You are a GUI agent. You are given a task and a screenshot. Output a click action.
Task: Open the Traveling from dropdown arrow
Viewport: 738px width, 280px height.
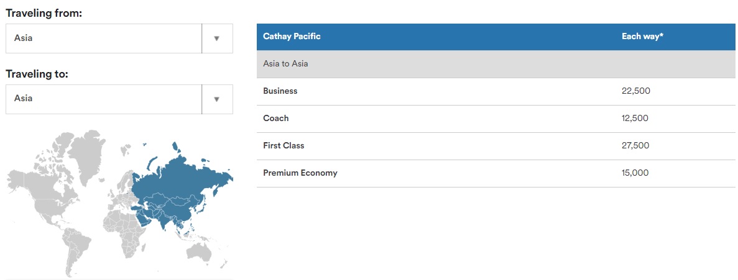[x=216, y=38]
